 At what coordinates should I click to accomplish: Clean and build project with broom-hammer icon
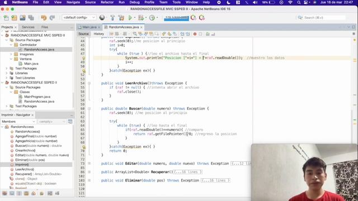tap(121, 17)
